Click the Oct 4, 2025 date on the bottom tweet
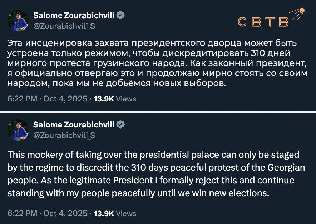 pos(65,213)
